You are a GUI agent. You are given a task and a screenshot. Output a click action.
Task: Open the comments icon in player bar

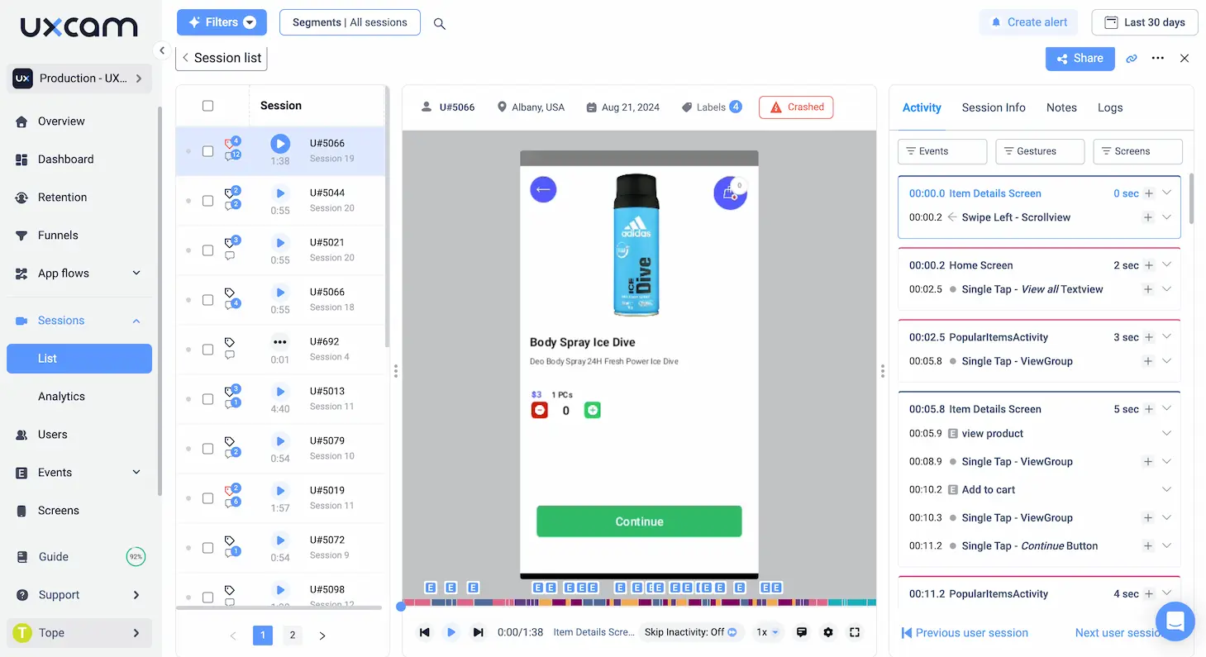coord(801,632)
